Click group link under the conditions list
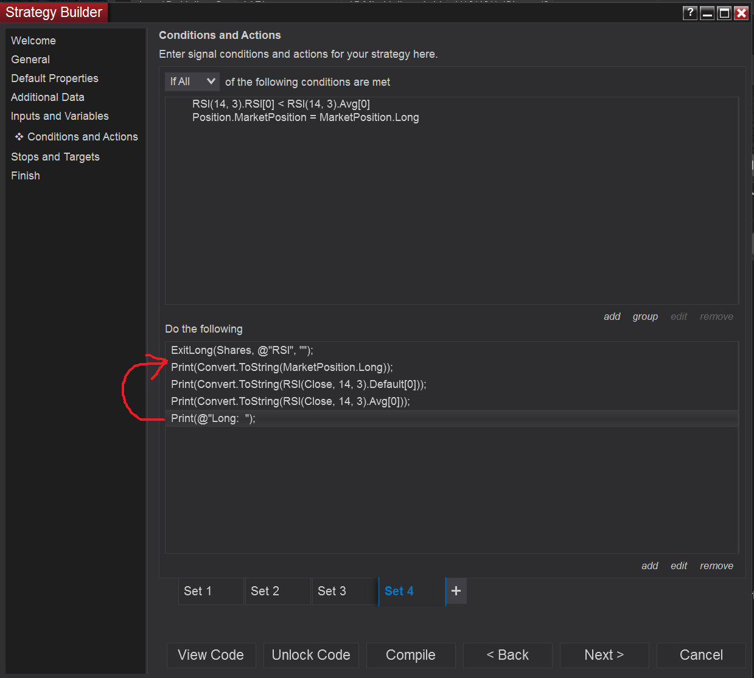This screenshot has height=678, width=754. 645,317
